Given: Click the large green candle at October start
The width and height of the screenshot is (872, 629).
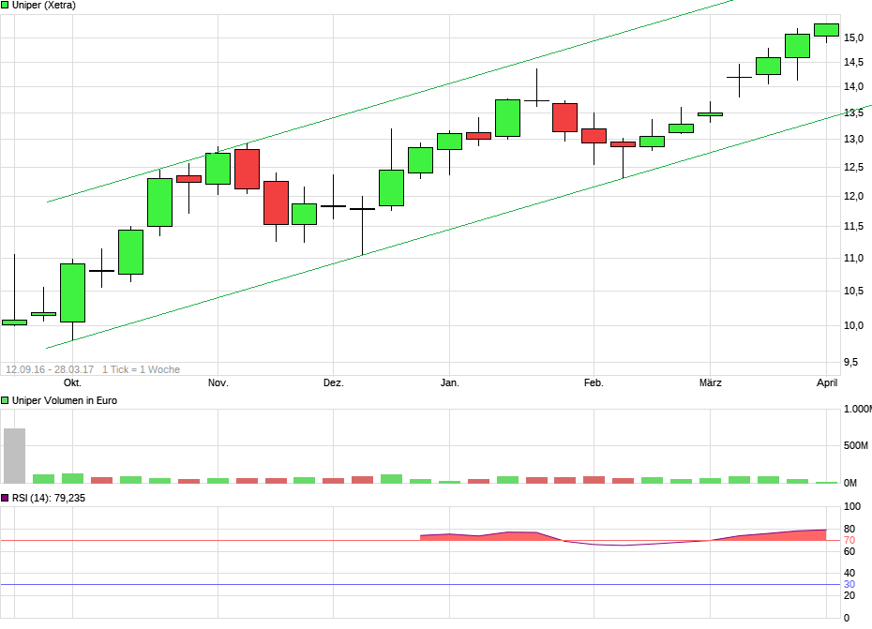Looking at the screenshot, I should (x=72, y=292).
